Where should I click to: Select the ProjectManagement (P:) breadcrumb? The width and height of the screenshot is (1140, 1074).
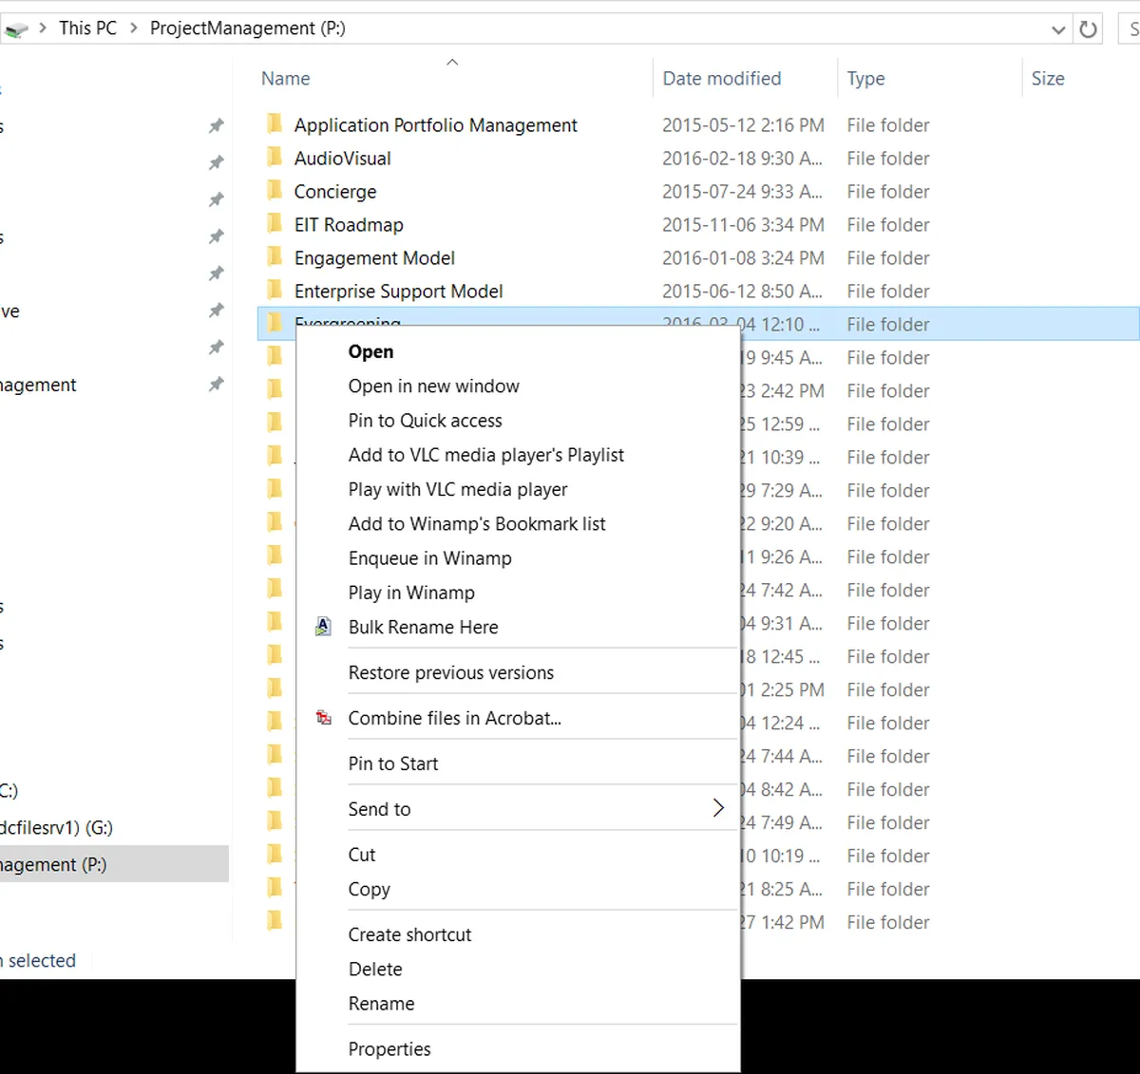(x=247, y=28)
